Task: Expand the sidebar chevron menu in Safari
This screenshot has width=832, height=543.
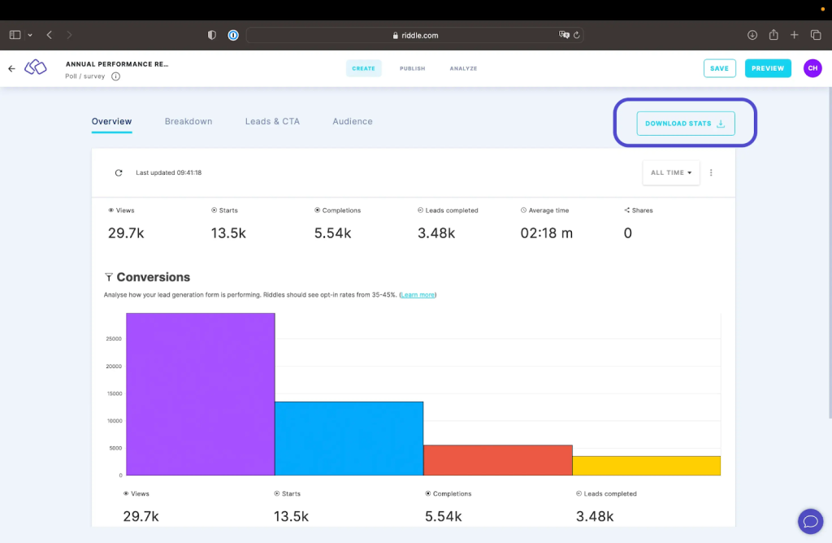Action: coord(30,35)
